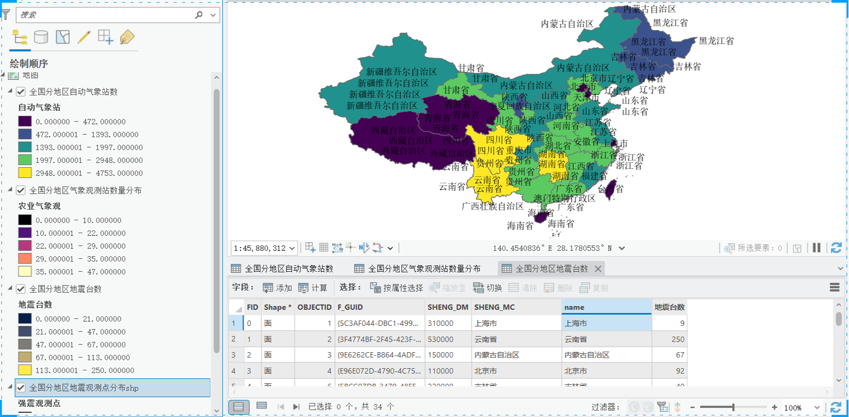
Task: Click the yellow 2948–4753 legend swatch
Action: [25, 173]
